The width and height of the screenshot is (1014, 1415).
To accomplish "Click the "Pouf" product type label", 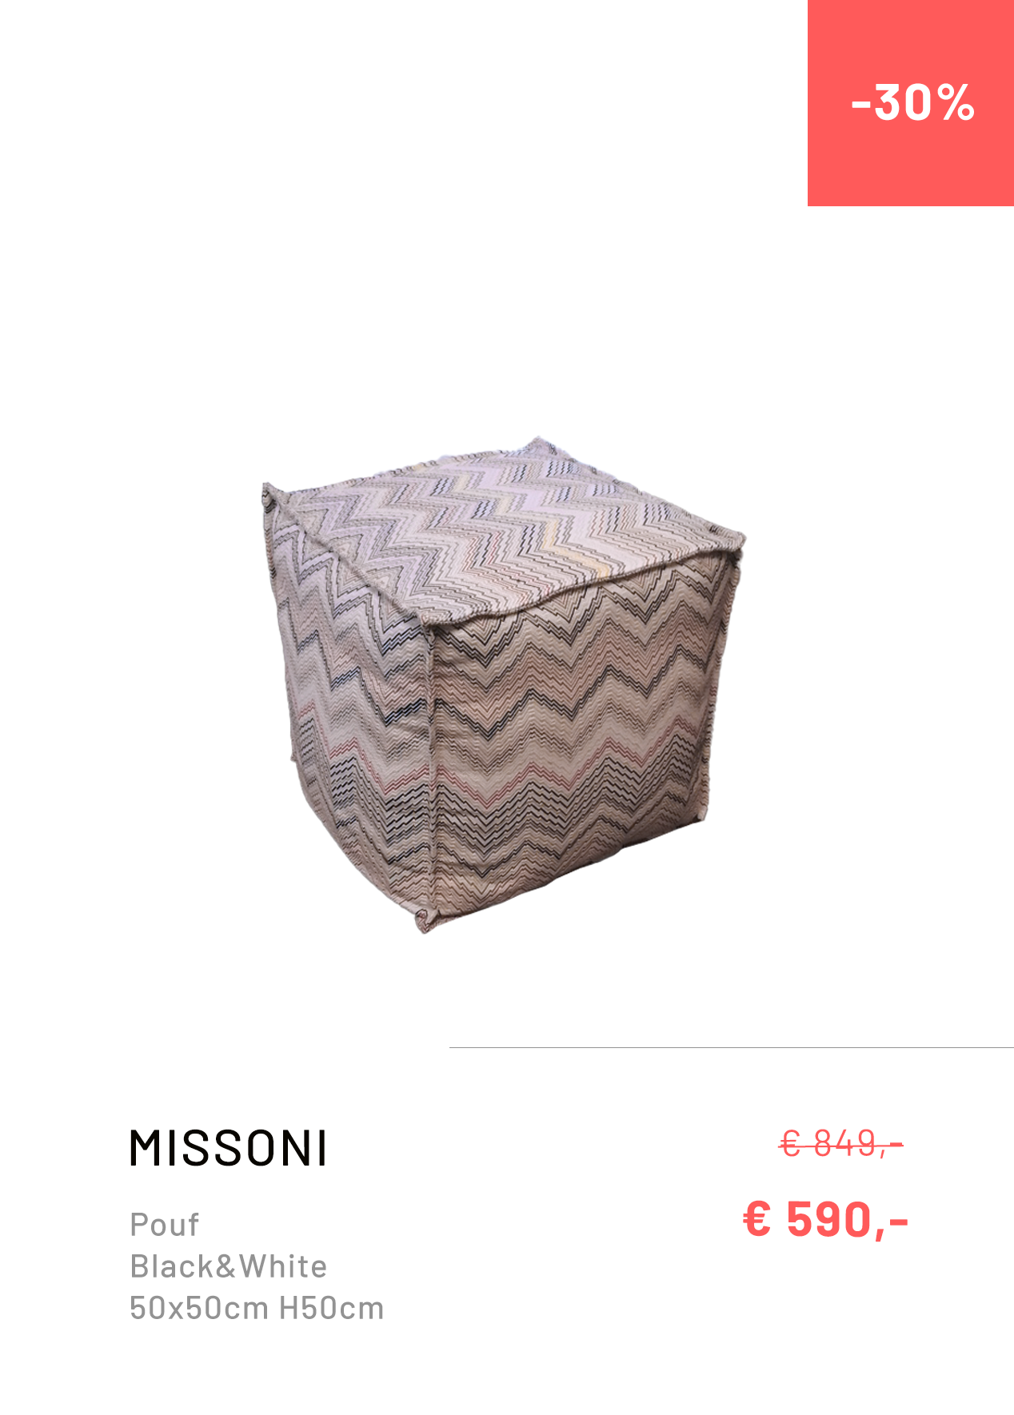I will coord(165,1225).
